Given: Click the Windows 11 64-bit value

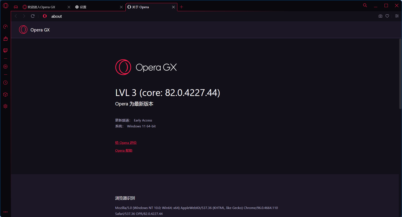Looking at the screenshot, I should (x=141, y=126).
